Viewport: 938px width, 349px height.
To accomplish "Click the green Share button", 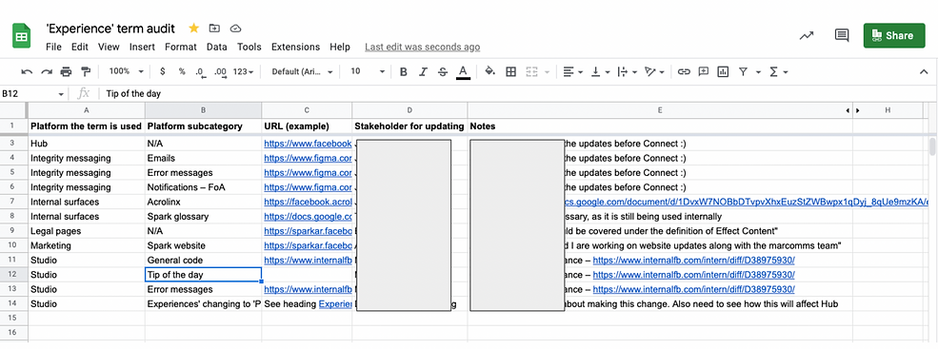I will click(x=894, y=35).
